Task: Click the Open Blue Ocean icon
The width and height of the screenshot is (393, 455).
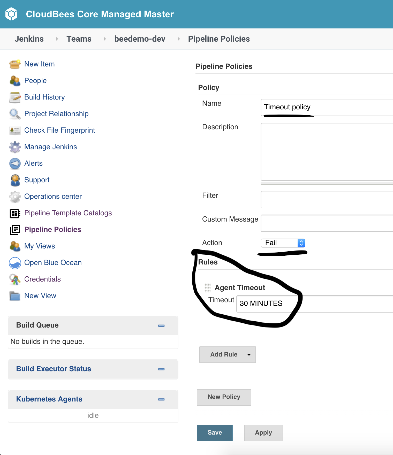Action: [x=15, y=263]
